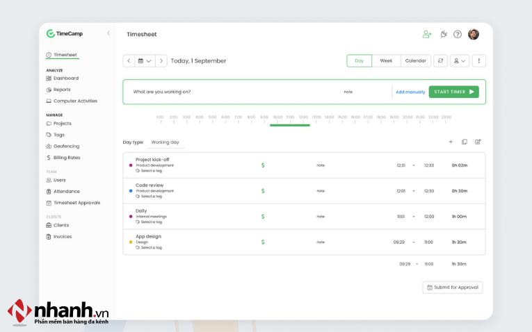This screenshot has height=332, width=532.
Task: Open Reports in the sidebar
Action: point(62,90)
